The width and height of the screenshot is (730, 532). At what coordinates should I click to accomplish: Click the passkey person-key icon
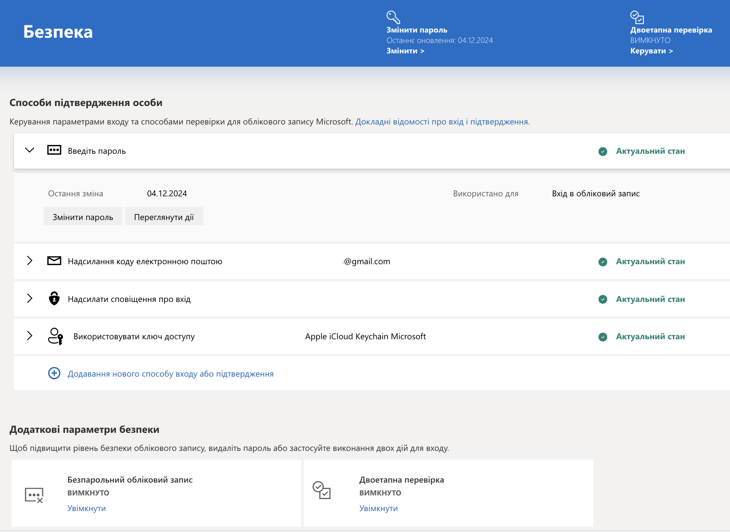[55, 336]
